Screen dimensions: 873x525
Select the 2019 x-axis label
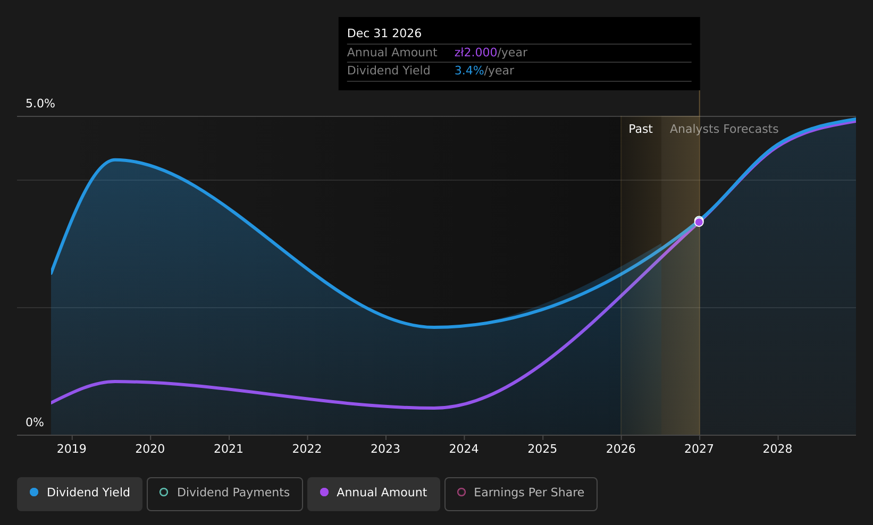pyautogui.click(x=72, y=449)
